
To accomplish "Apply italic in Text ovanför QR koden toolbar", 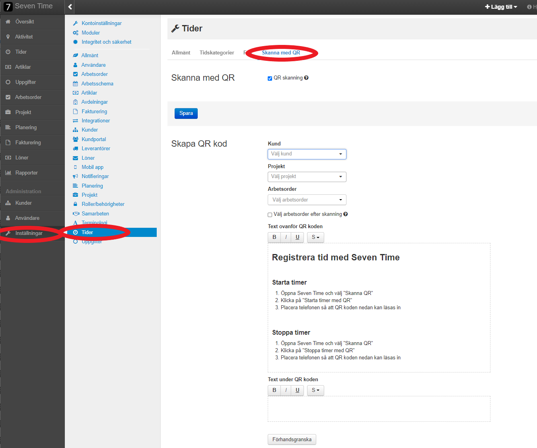I will pos(286,237).
